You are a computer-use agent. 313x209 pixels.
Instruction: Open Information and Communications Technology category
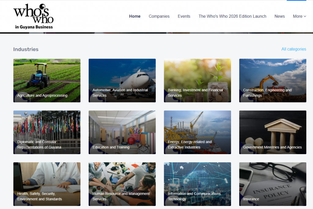coord(197,184)
